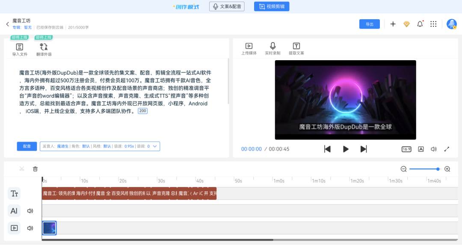This screenshot has width=462, height=245.
Task: Select the video track icon
Action: (14, 228)
